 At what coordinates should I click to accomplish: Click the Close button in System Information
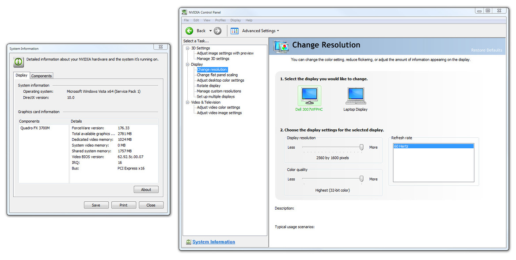pyautogui.click(x=151, y=205)
